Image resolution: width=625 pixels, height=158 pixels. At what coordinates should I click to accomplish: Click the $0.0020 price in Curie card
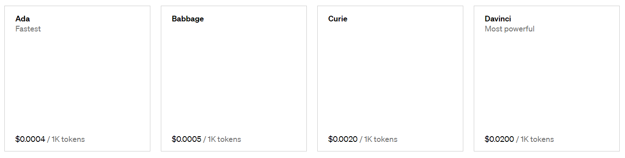(x=343, y=139)
